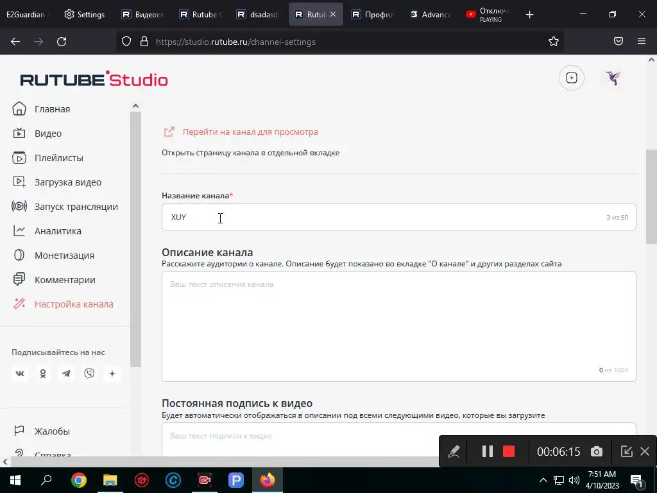Image resolution: width=657 pixels, height=493 pixels.
Task: Reload the current page
Action: pyautogui.click(x=62, y=41)
